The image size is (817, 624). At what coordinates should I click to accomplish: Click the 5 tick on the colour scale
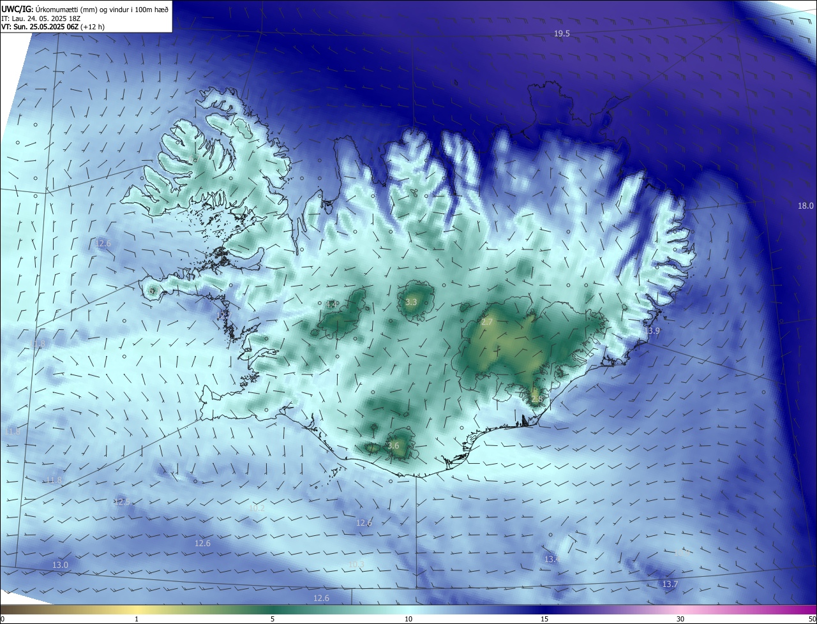(x=273, y=620)
